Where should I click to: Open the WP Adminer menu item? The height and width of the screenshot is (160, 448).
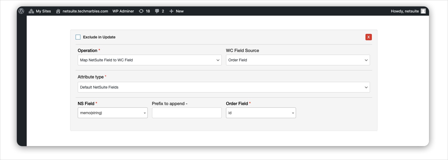[123, 11]
